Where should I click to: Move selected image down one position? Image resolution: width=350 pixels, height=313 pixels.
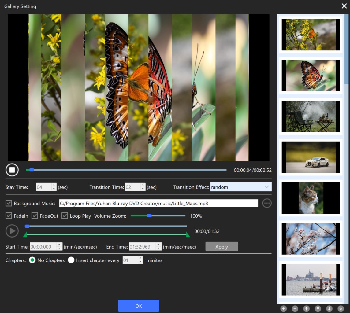point(329,309)
